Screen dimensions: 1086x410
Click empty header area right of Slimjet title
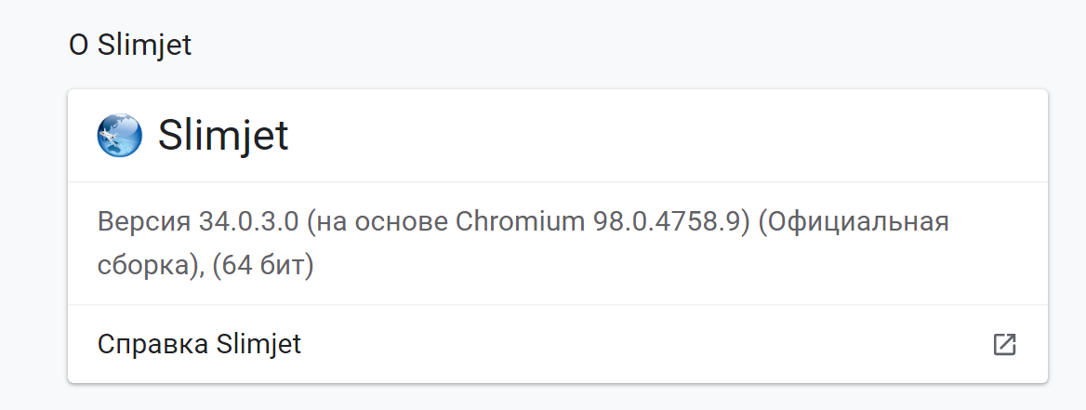point(651,136)
